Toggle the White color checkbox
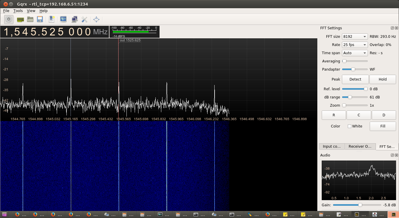The height and width of the screenshot is (218, 399). point(349,126)
